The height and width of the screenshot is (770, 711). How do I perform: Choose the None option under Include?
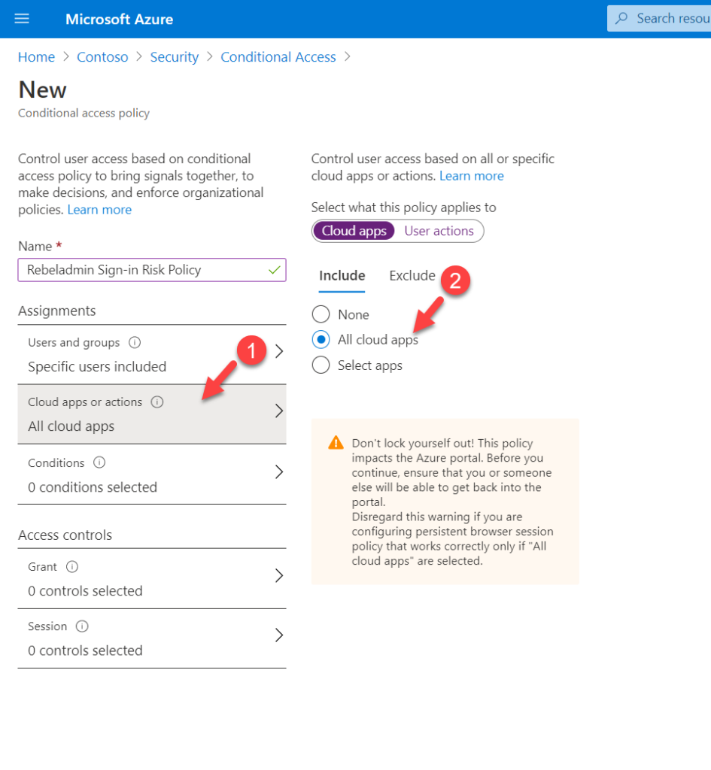point(321,314)
